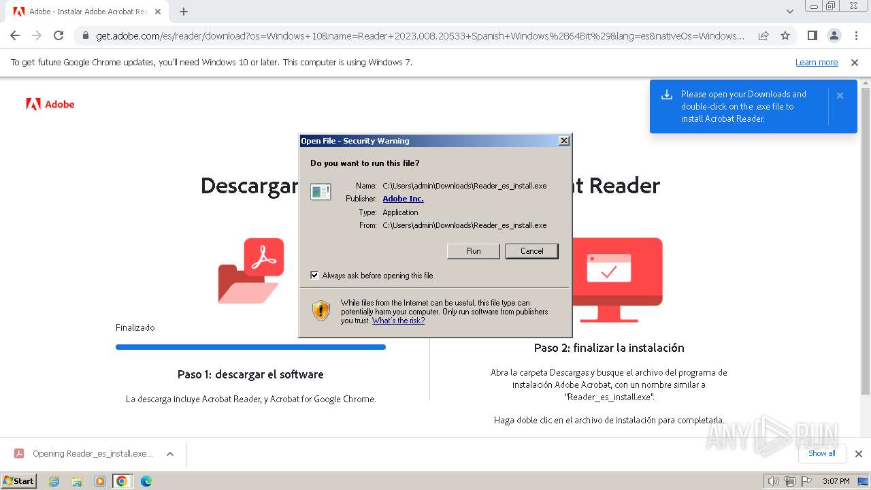
Task: Open the Adobe Inc. publisher link
Action: click(403, 199)
